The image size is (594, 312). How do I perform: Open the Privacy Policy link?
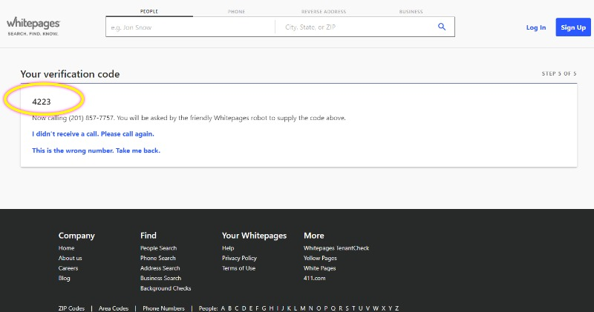239,258
